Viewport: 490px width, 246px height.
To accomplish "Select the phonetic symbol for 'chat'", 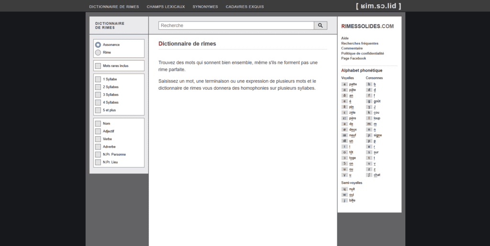I will pos(369,175).
